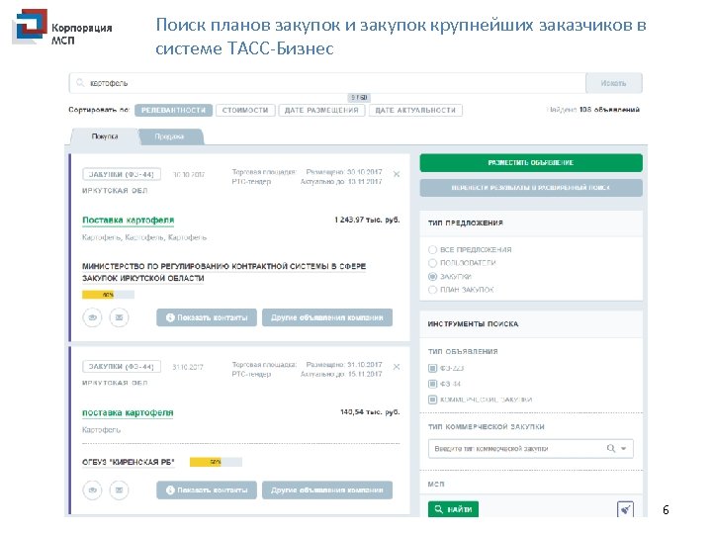Select the ЗАКУПКИ radio option
This screenshot has height=534, width=712.
(x=432, y=277)
